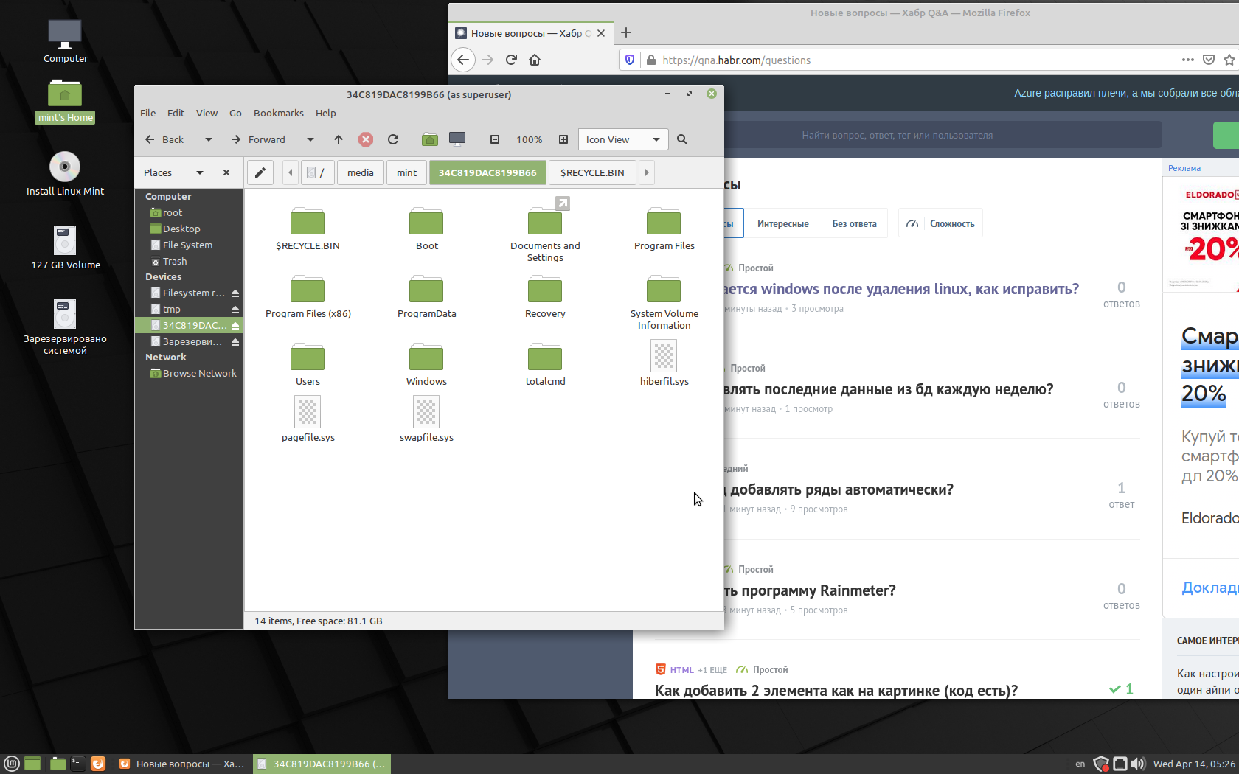The height and width of the screenshot is (774, 1239).
Task: Toggle location text entry pencil button
Action: (x=260, y=172)
